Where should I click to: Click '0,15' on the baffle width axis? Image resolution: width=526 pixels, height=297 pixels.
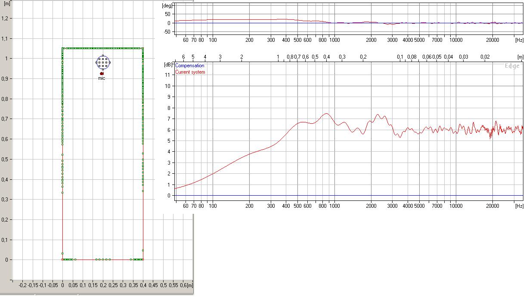(x=93, y=285)
